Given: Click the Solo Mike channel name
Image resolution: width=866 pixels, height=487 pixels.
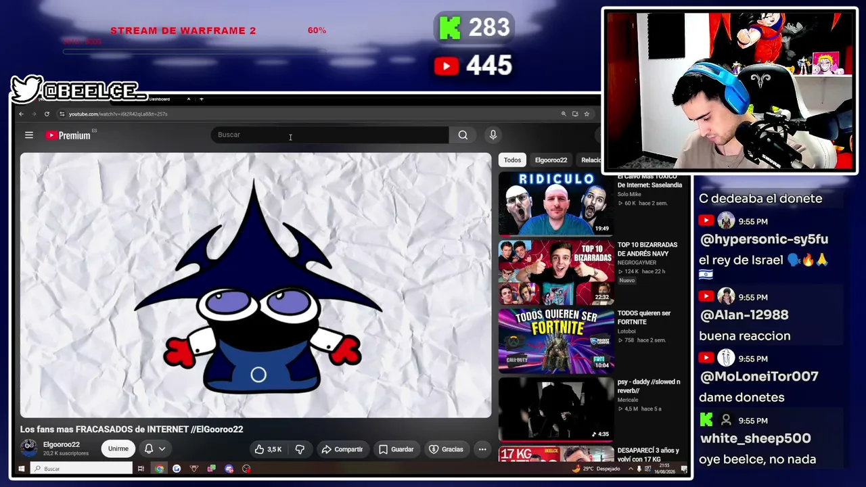Looking at the screenshot, I should 629,194.
